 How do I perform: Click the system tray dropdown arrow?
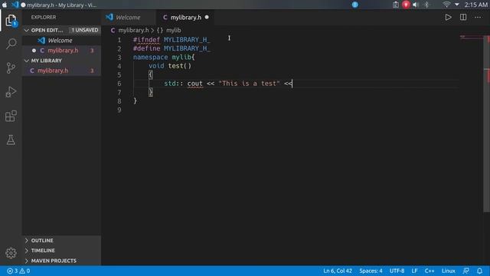point(457,5)
